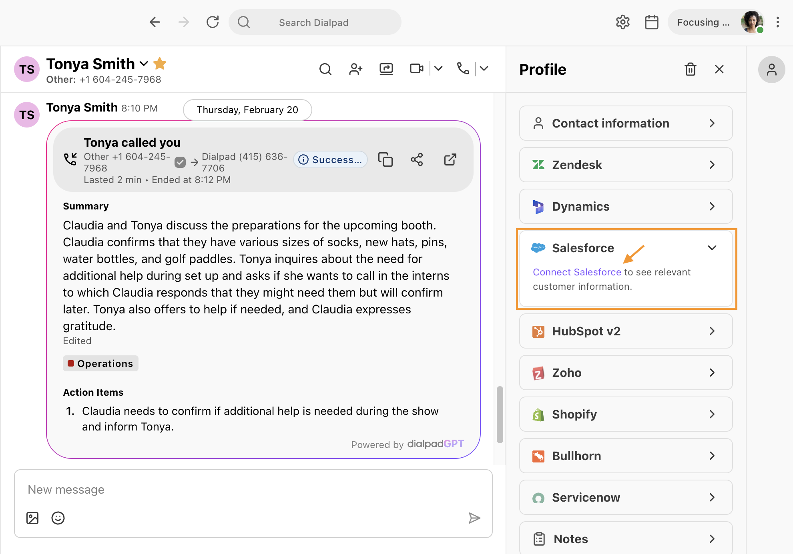Collapse the Salesforce section
Screen dimensions: 793x554
712,248
